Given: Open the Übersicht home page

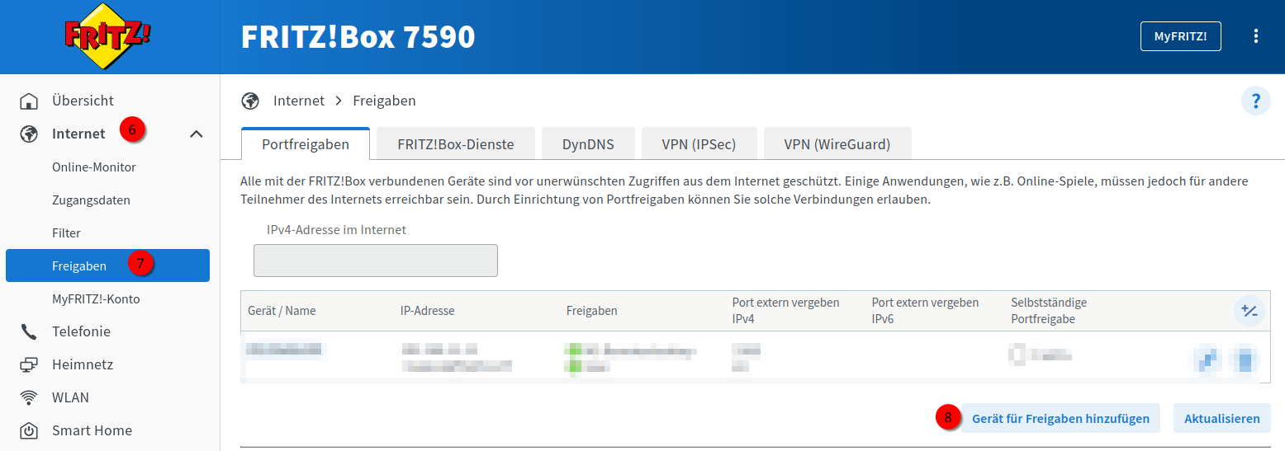Looking at the screenshot, I should click(x=83, y=101).
